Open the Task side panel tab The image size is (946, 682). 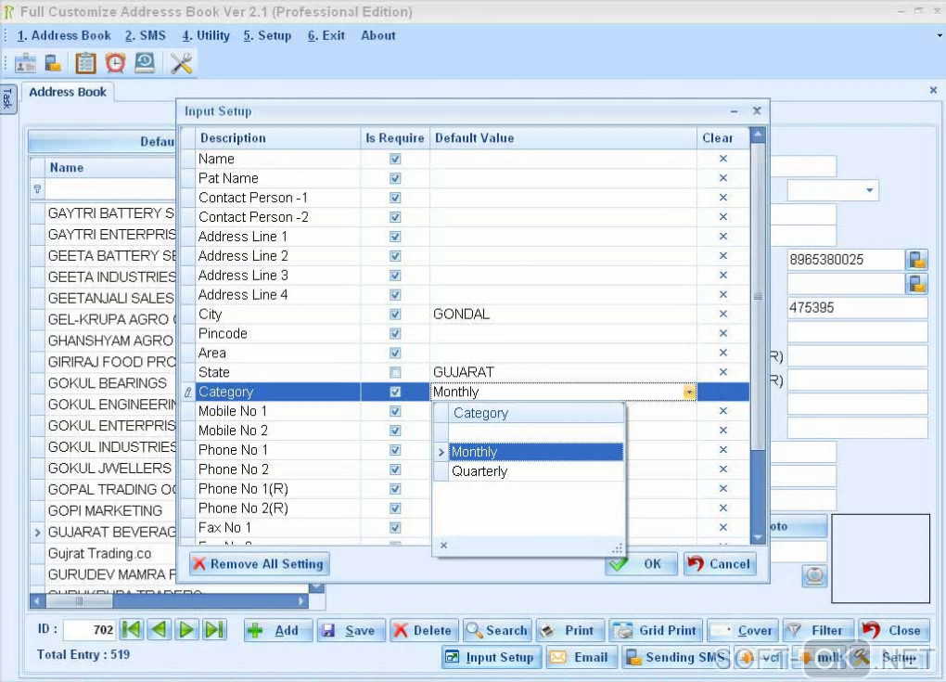pos(7,98)
